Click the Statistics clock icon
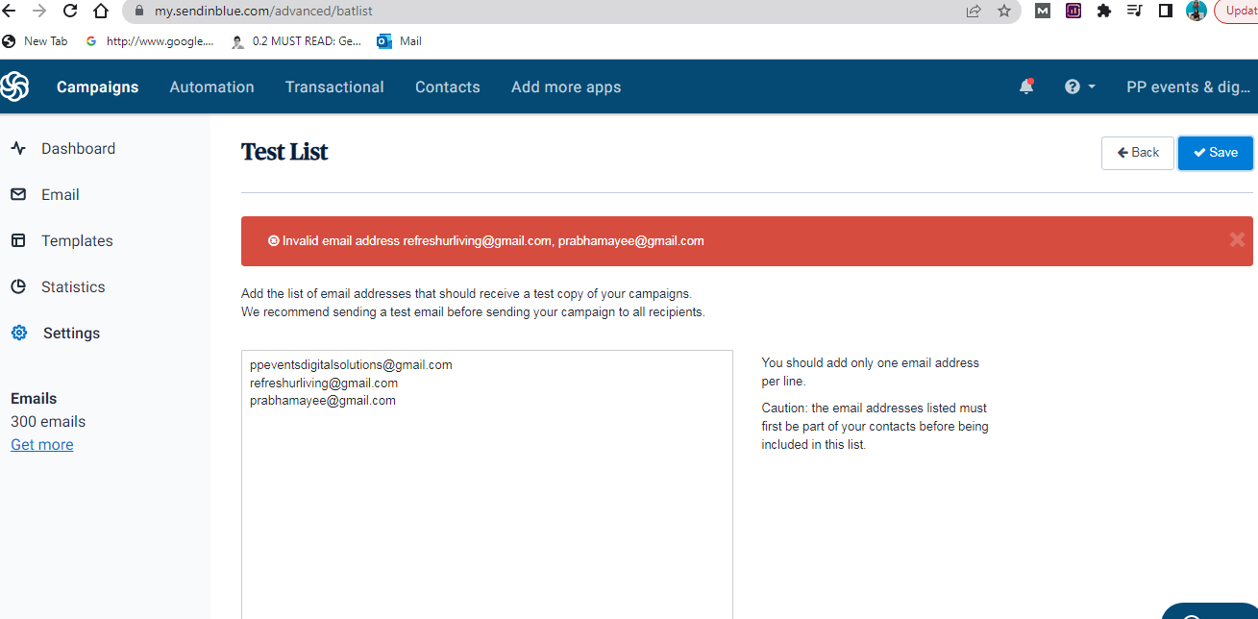Viewport: 1258px width, 619px height. [x=18, y=286]
